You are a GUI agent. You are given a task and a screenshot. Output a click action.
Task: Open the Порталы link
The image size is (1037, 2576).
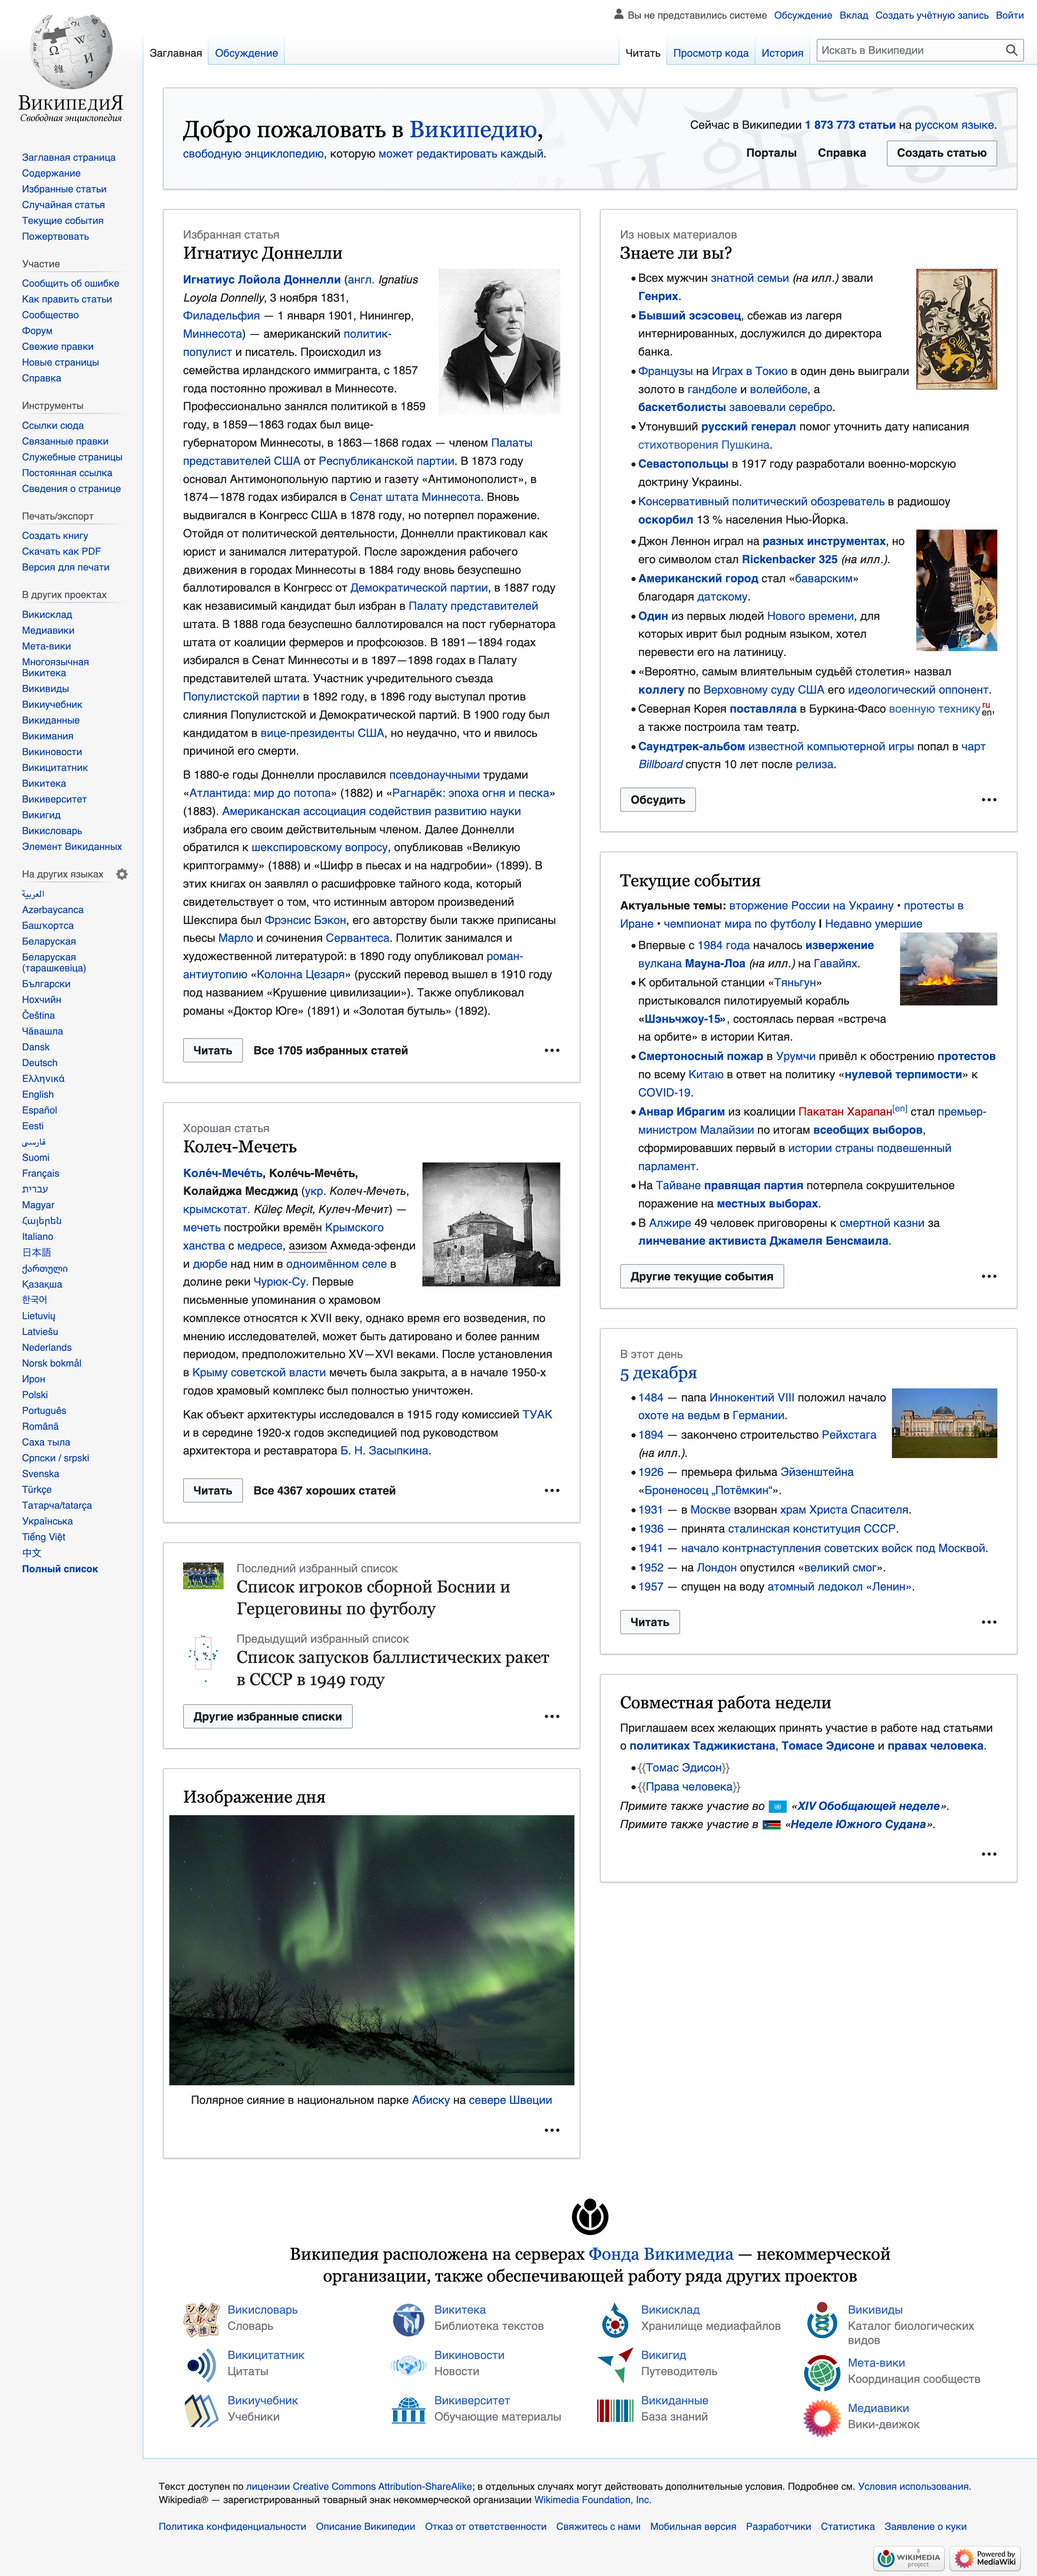[x=771, y=153]
